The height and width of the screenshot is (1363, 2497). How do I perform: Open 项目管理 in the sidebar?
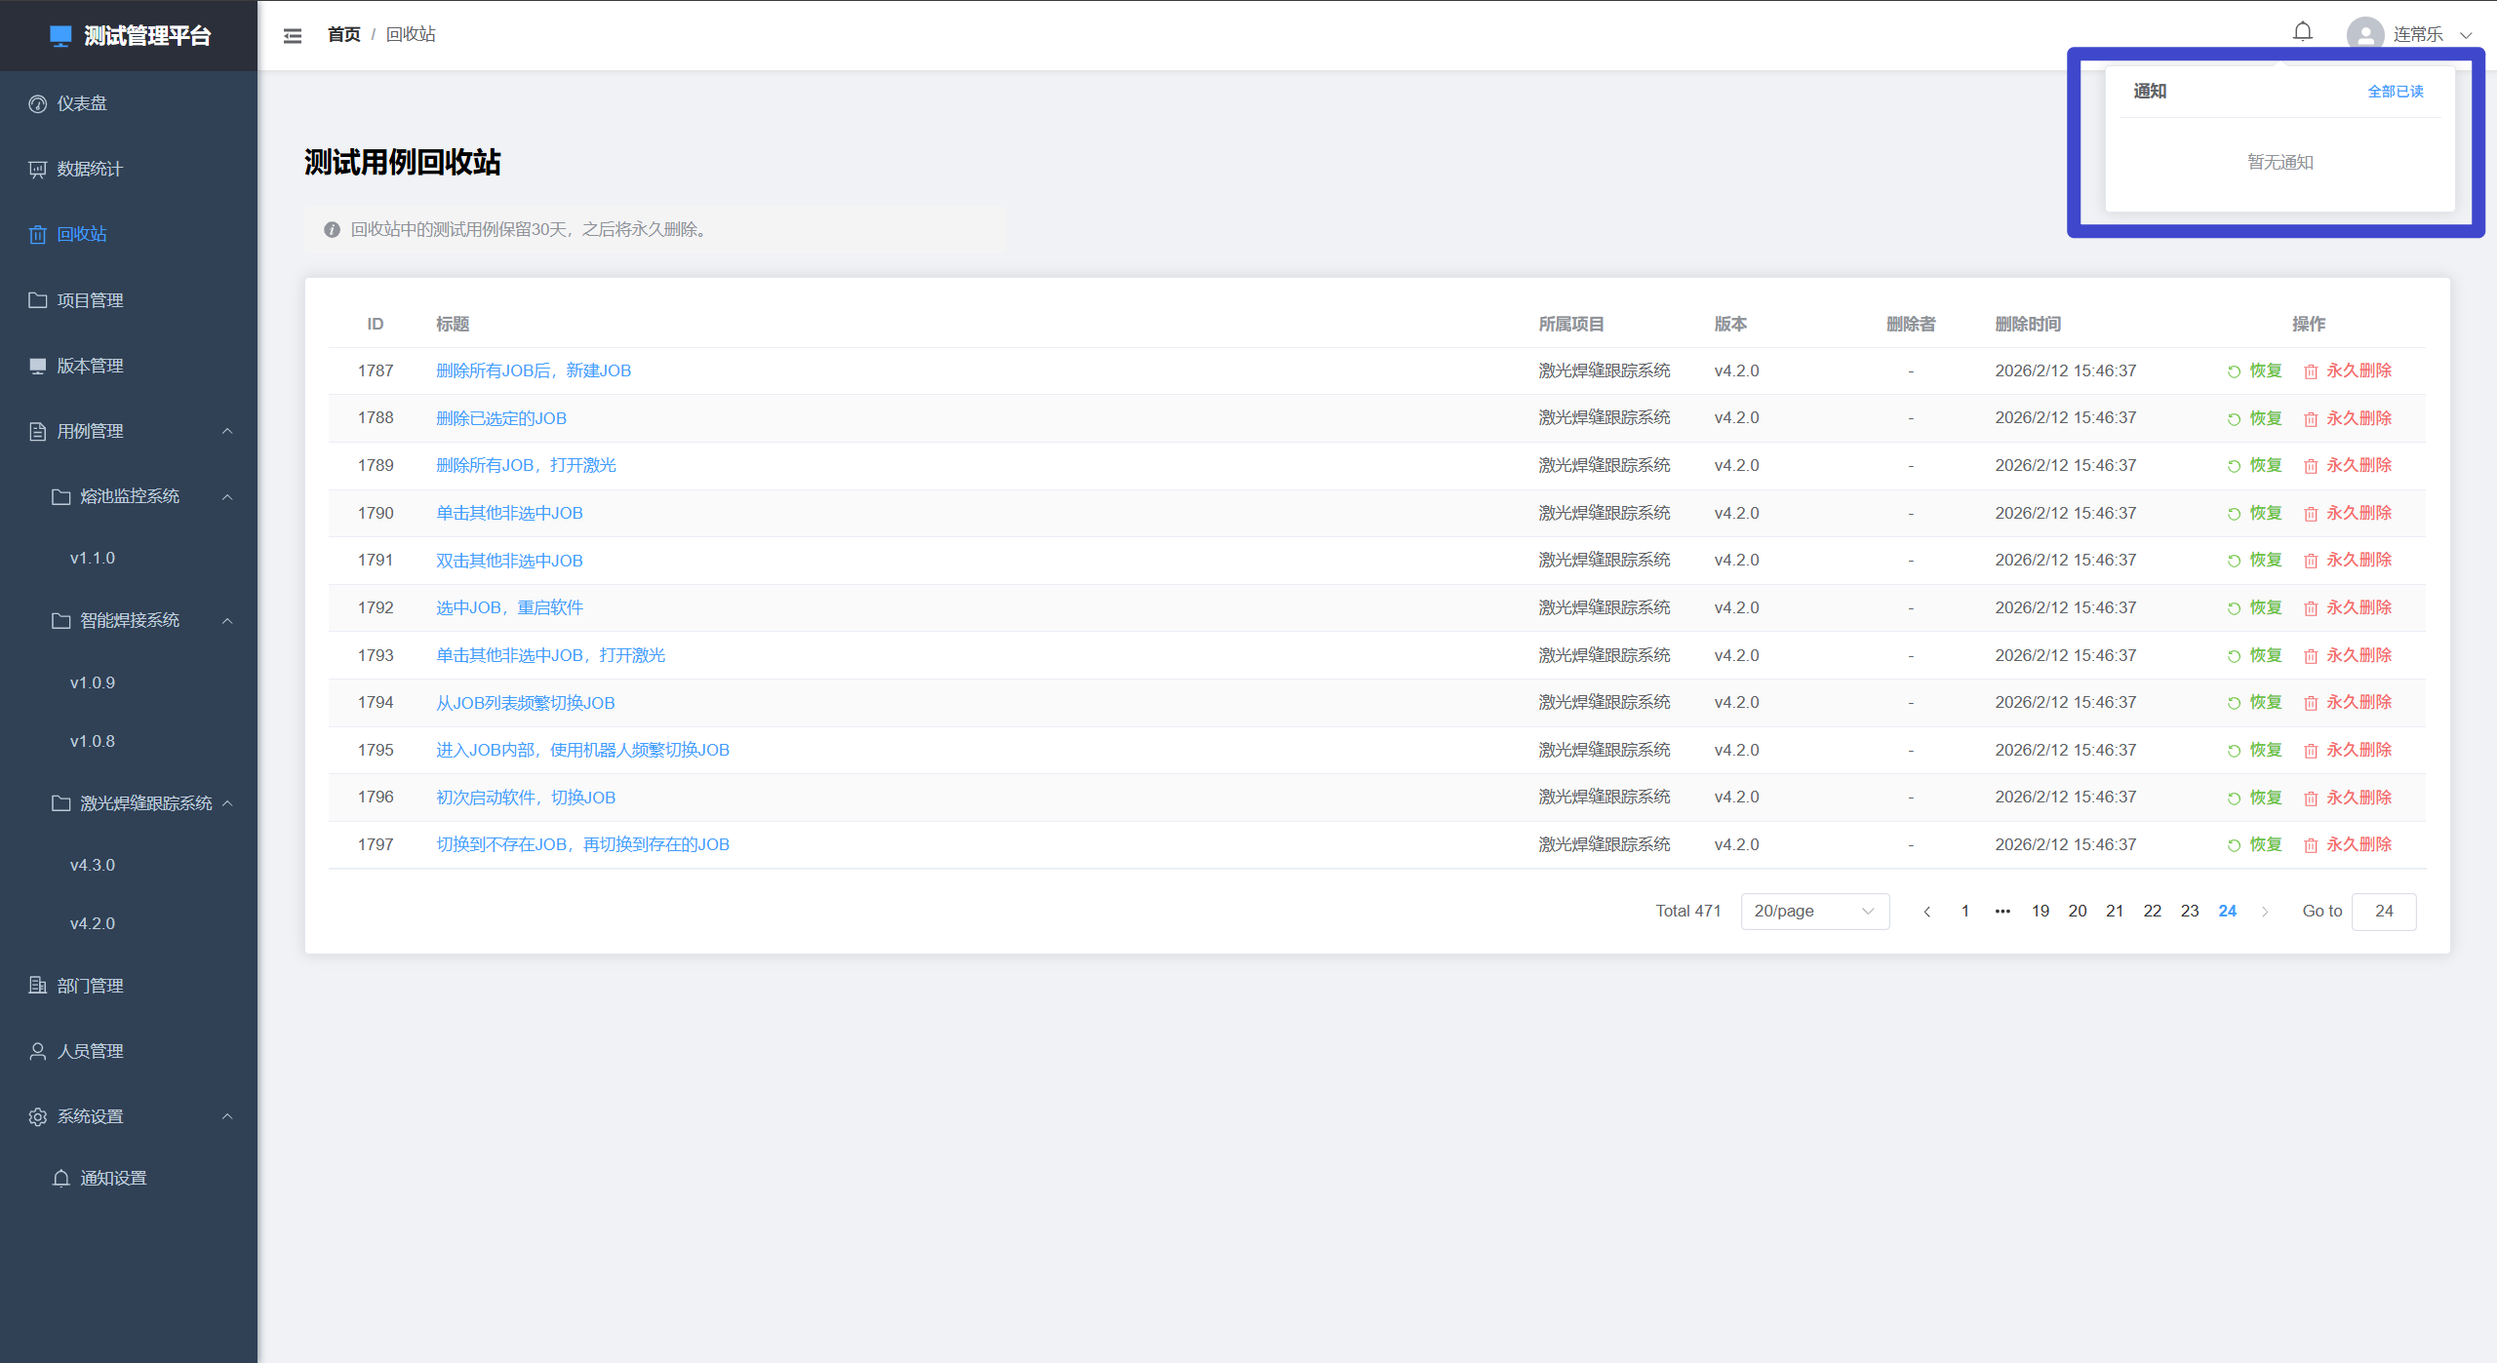[x=90, y=300]
